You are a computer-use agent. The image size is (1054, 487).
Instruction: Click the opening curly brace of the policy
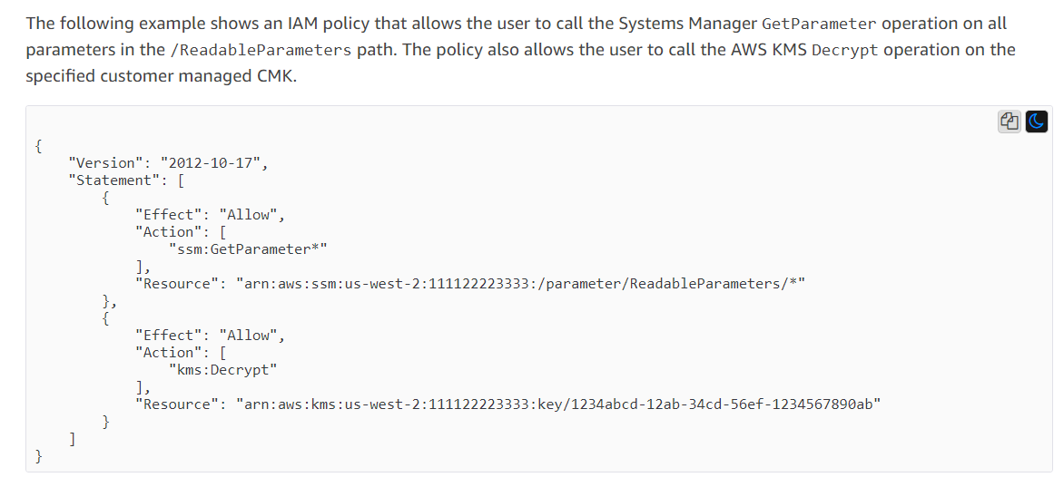38,146
